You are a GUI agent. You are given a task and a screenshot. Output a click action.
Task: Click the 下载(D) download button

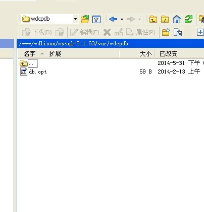tap(37, 32)
